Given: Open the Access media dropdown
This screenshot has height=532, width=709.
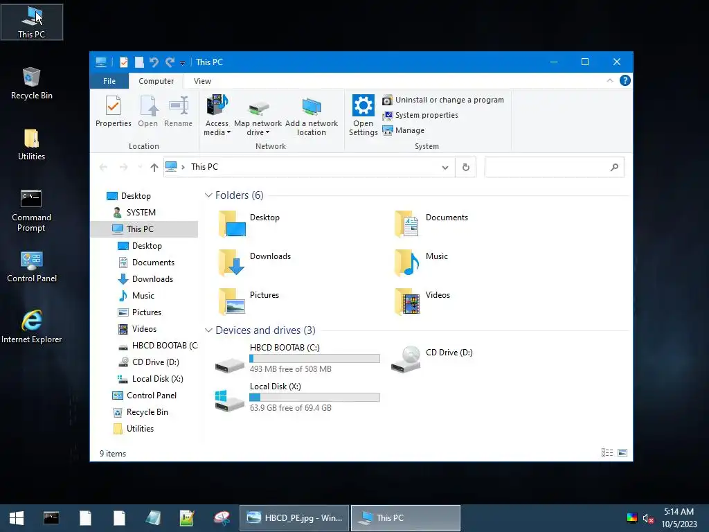Looking at the screenshot, I should coord(217,116).
